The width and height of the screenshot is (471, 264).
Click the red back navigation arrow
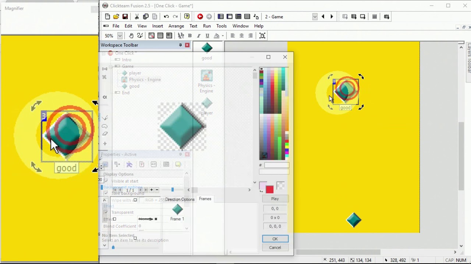(x=200, y=16)
